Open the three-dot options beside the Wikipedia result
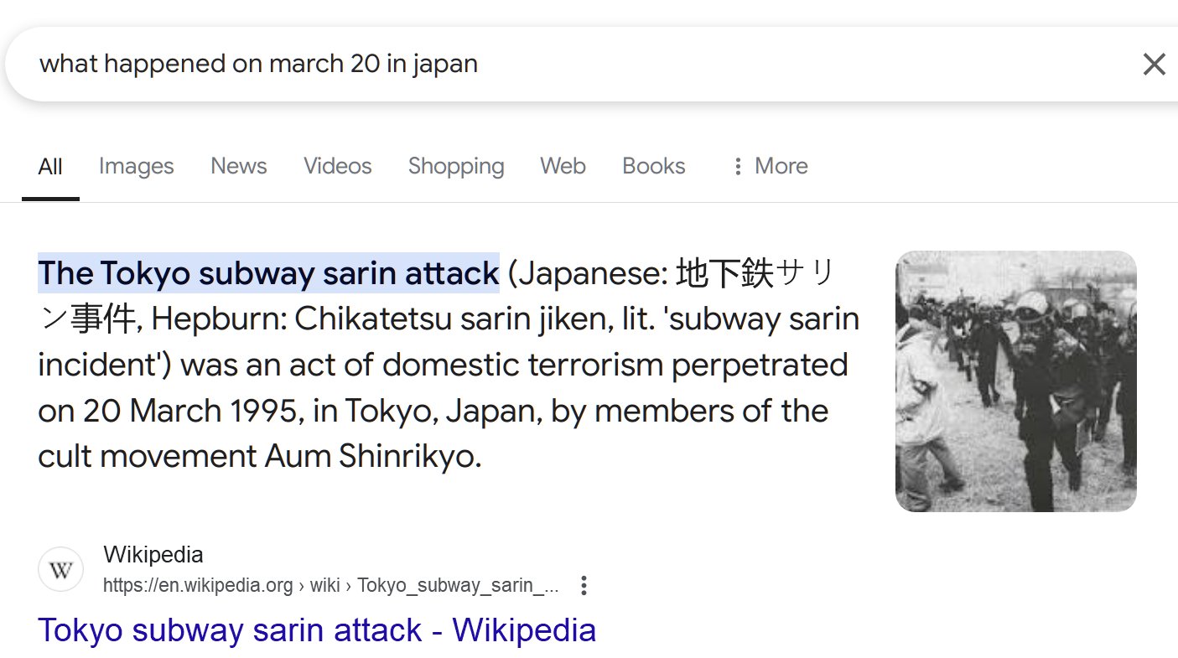Viewport: 1178px width, 658px height. point(584,585)
